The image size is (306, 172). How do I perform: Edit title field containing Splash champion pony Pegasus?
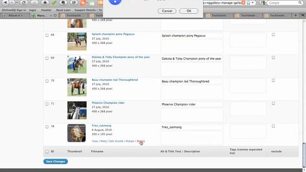[x=192, y=36]
